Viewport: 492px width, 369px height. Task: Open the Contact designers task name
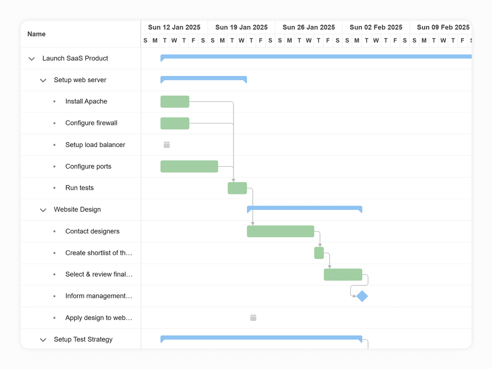[x=92, y=231]
